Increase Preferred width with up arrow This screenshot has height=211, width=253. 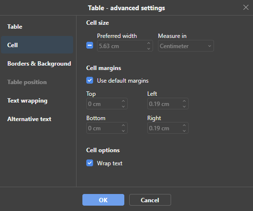pos(149,43)
